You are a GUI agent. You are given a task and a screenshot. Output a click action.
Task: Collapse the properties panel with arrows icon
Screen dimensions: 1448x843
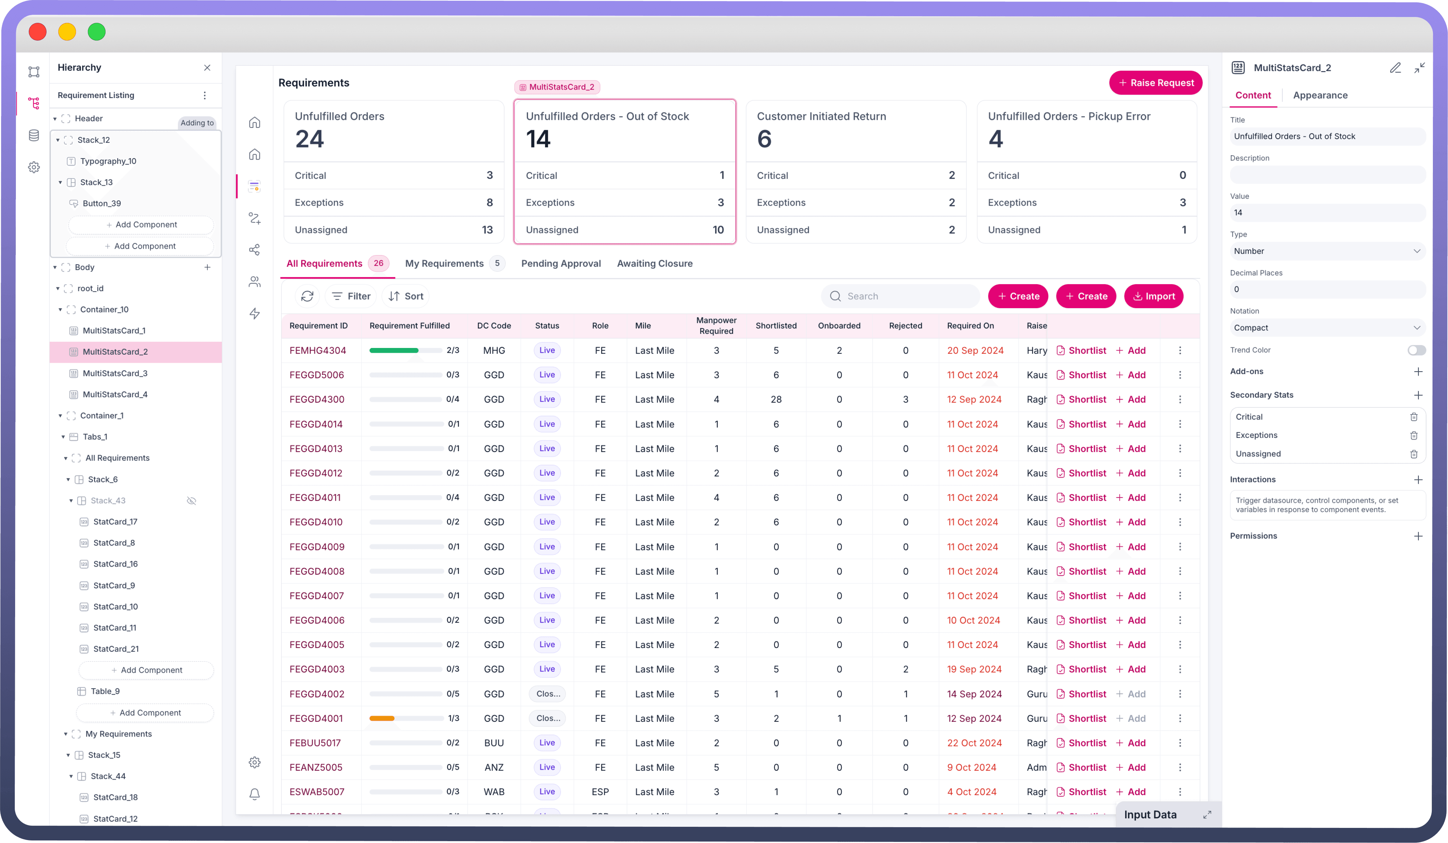coord(1419,68)
